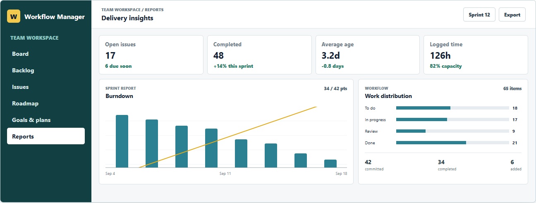Click the yellow guideline in Burndown chart
The height and width of the screenshot is (203, 536).
point(227,137)
